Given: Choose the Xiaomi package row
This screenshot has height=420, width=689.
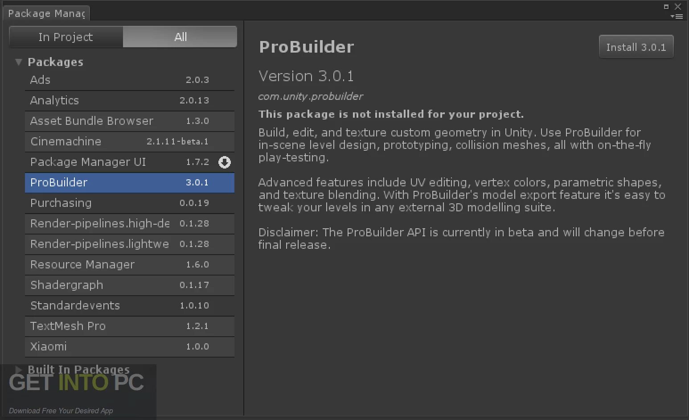Looking at the screenshot, I should (129, 347).
